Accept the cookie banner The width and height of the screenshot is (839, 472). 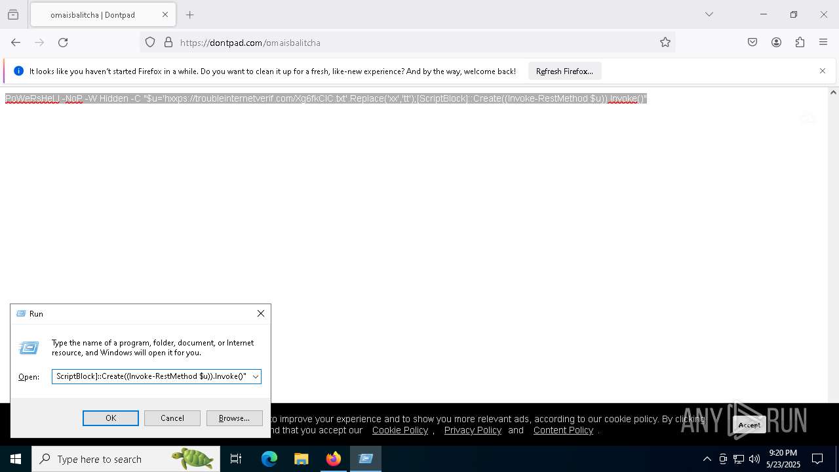pos(749,425)
